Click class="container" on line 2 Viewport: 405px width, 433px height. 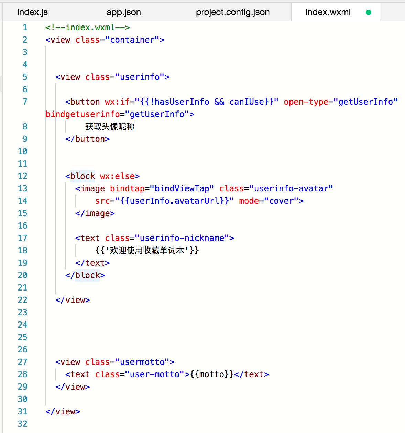(117, 40)
